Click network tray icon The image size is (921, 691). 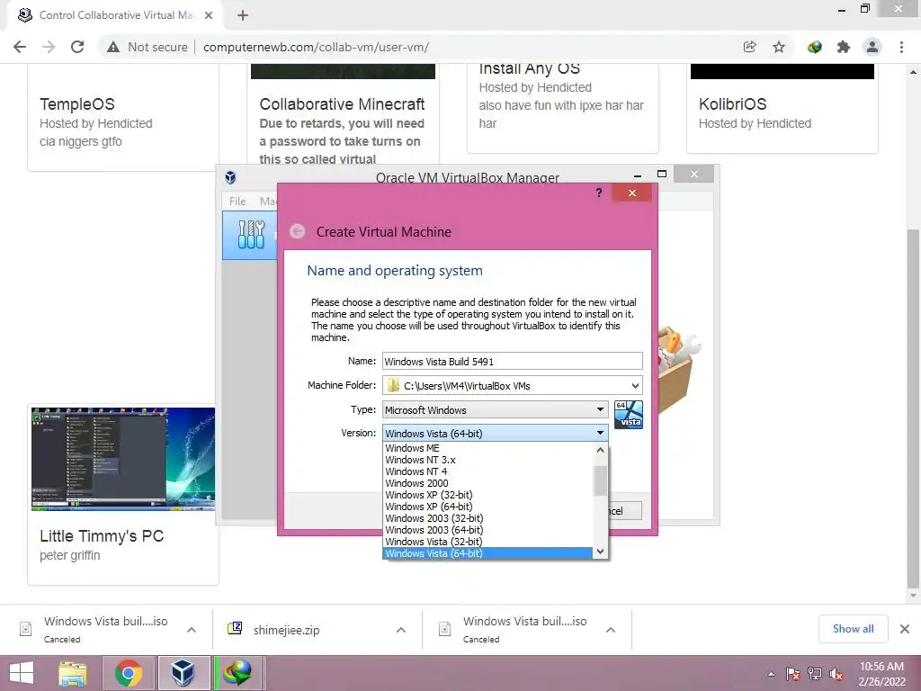(x=815, y=674)
